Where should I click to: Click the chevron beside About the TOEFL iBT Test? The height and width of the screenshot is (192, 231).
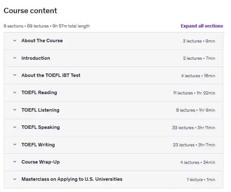click(x=14, y=75)
